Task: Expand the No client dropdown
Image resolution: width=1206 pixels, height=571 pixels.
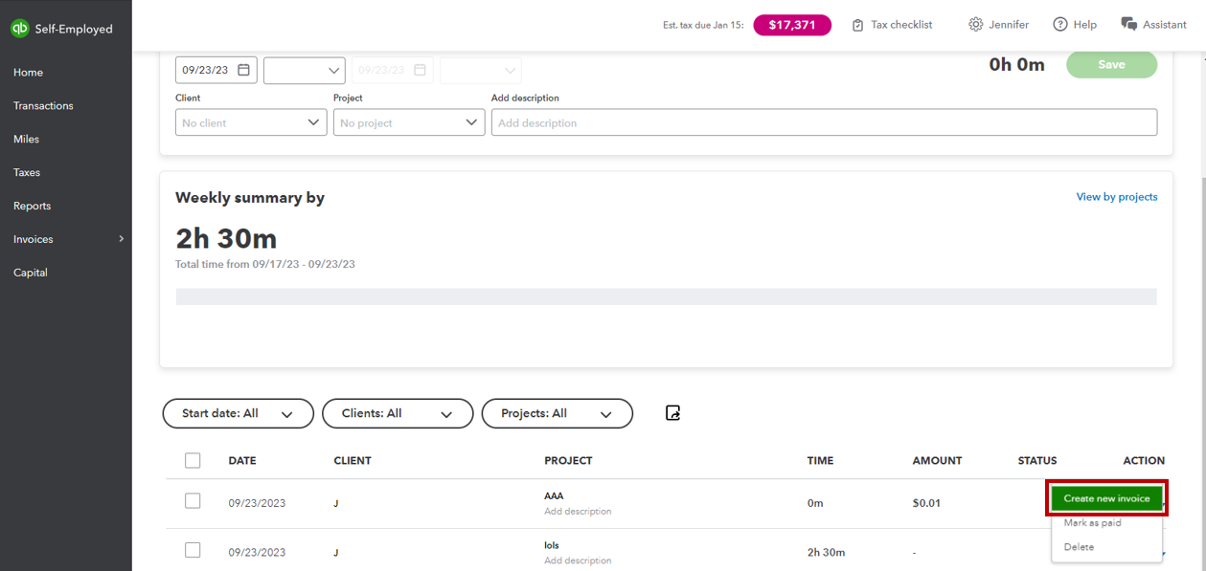Action: point(251,122)
